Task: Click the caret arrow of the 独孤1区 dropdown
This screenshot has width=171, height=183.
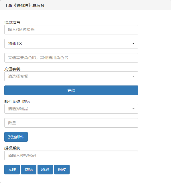Action: tap(133, 44)
